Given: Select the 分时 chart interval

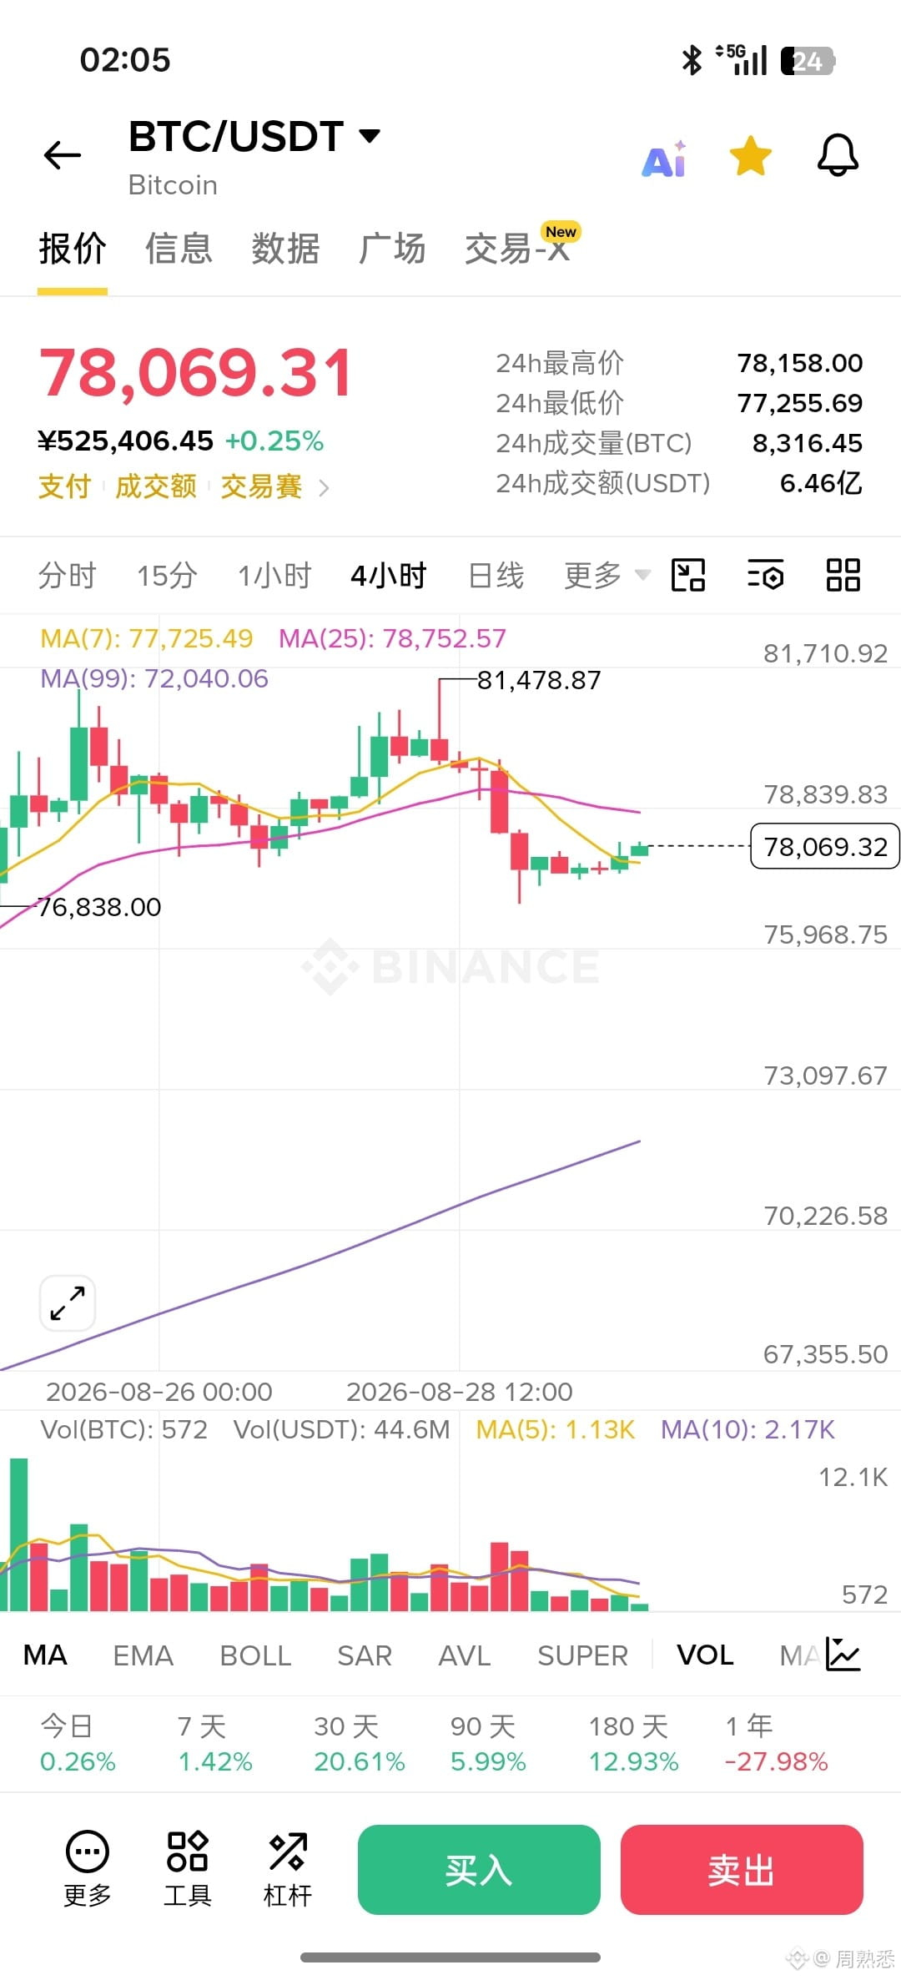Looking at the screenshot, I should pyautogui.click(x=68, y=576).
